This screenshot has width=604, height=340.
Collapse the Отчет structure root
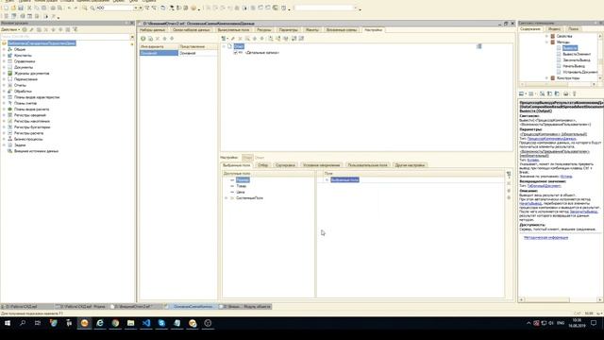tap(224, 46)
